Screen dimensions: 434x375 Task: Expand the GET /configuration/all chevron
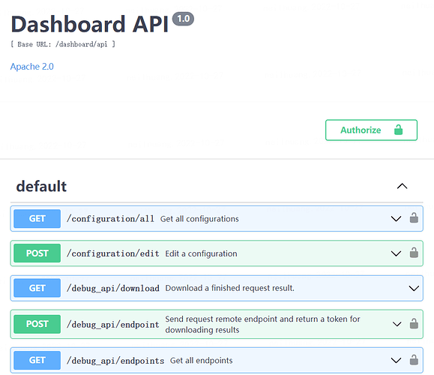click(396, 219)
